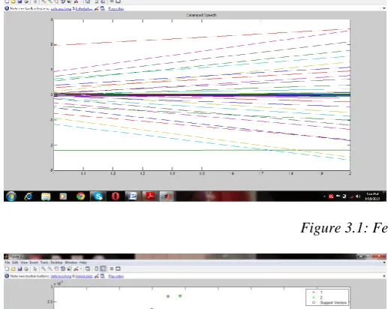Viewport: 388px width, 309px height.
Task: Switch to MATLAB taskbar button
Action: [x=167, y=196]
